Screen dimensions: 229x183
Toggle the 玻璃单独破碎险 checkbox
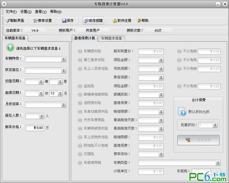pos(80,95)
